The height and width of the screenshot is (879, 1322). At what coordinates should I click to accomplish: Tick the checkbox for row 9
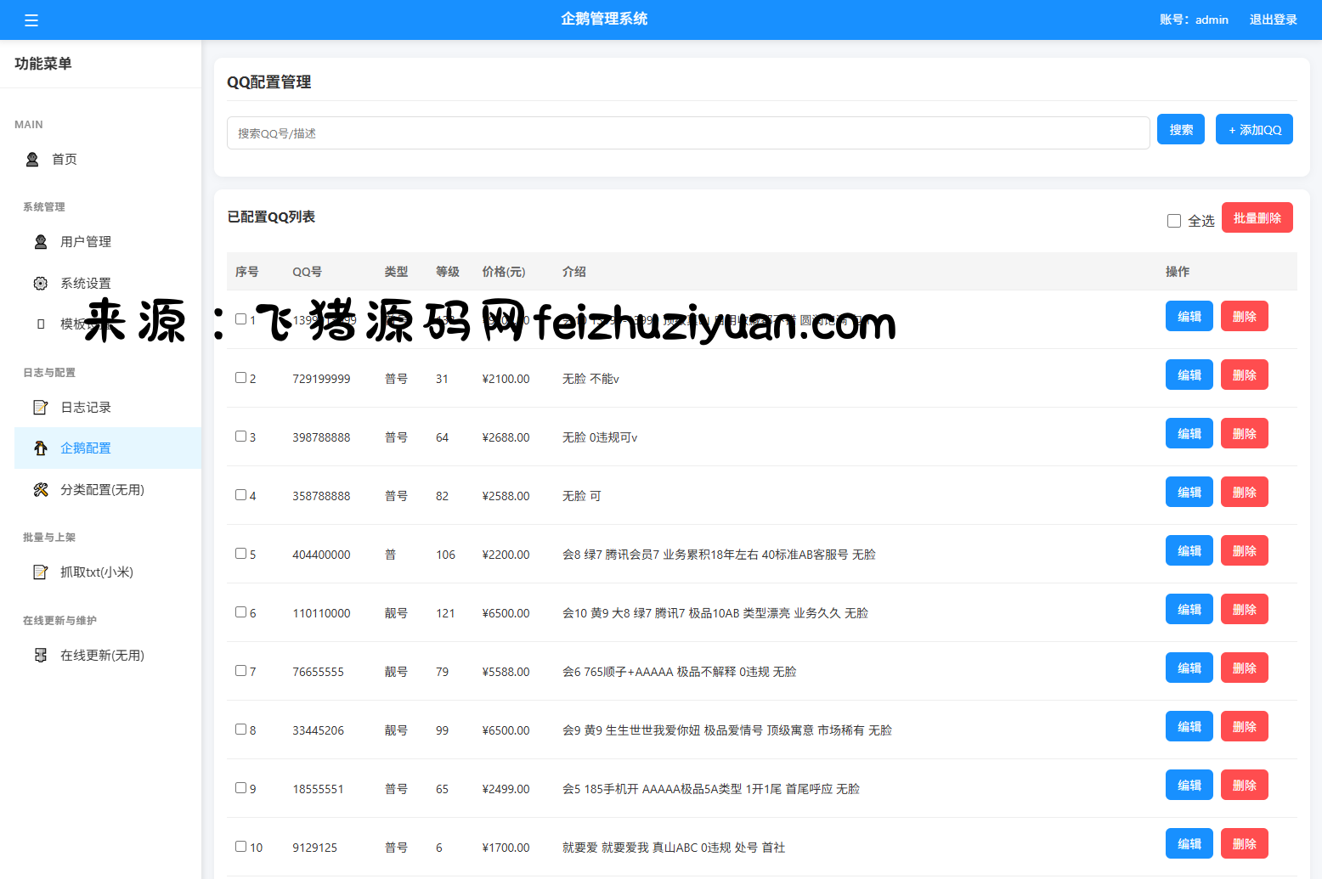(241, 788)
